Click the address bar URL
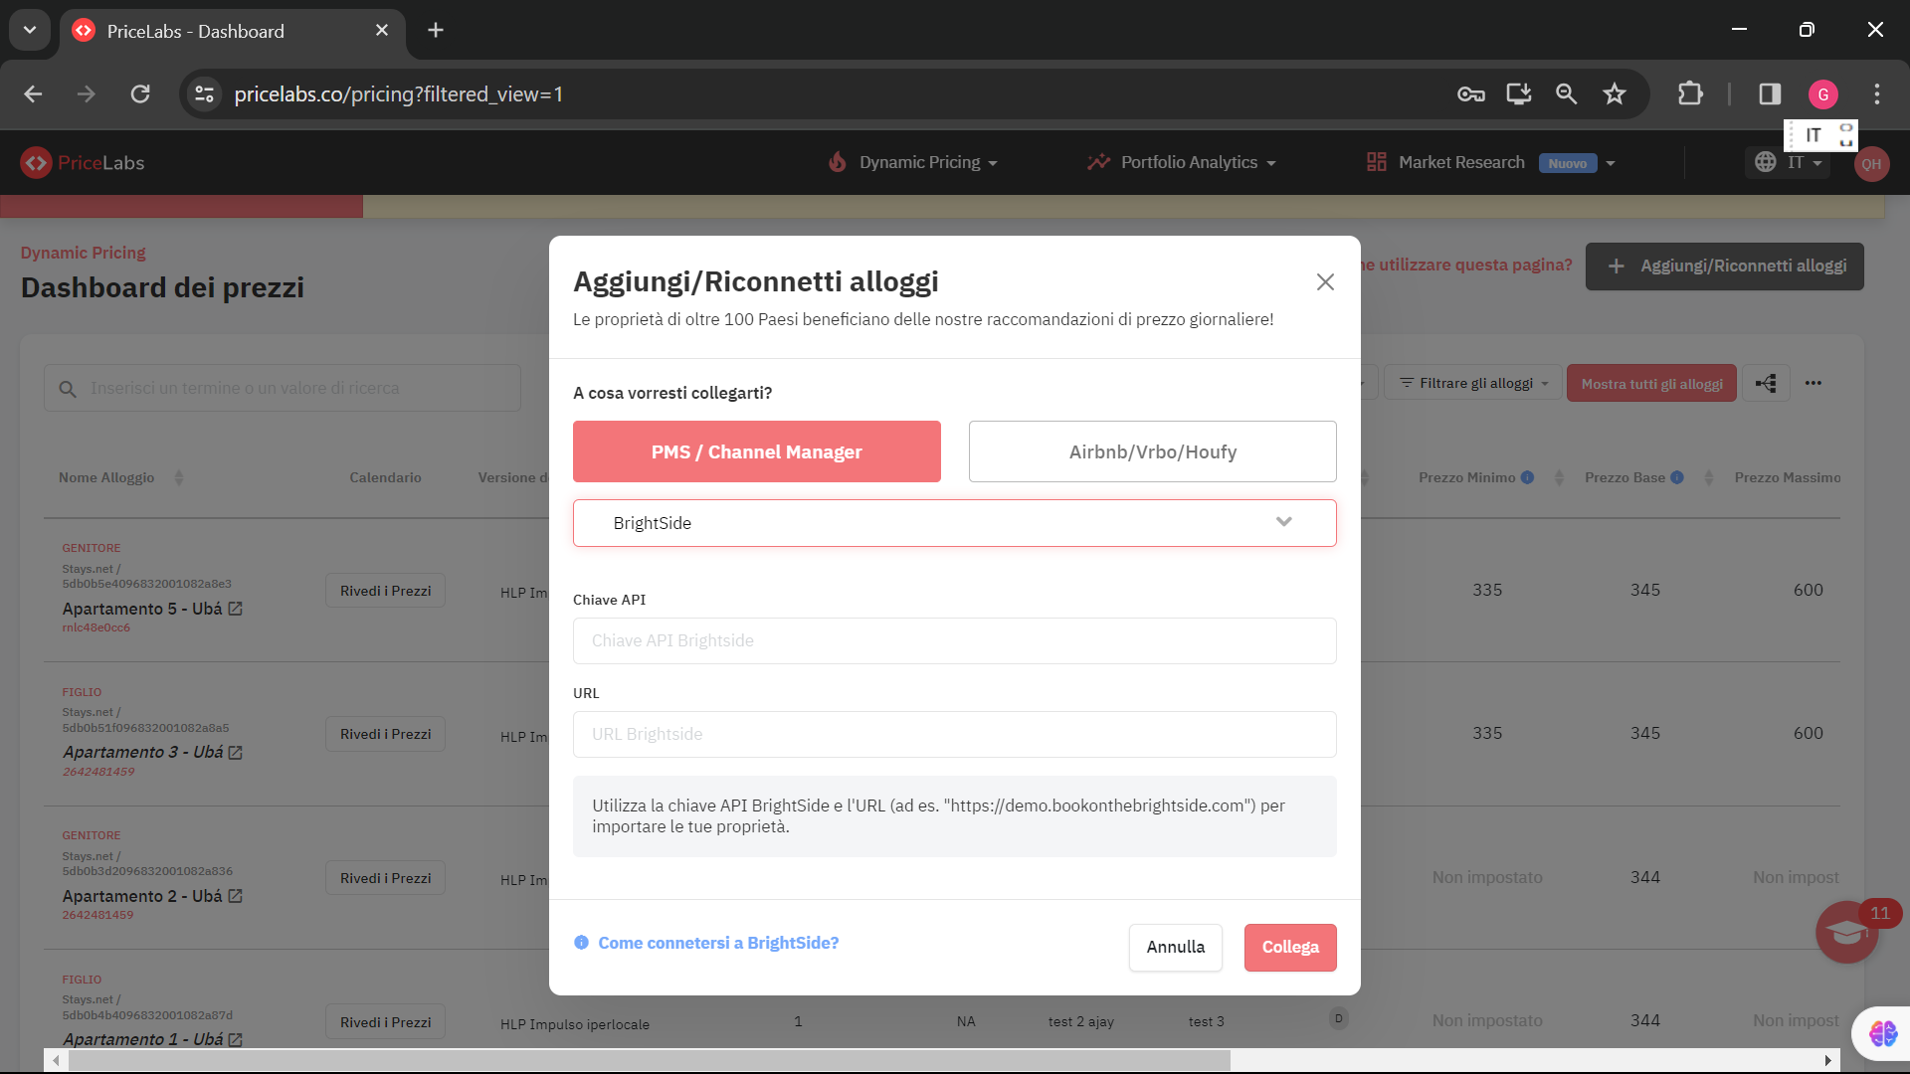1910x1074 pixels. 398,93
